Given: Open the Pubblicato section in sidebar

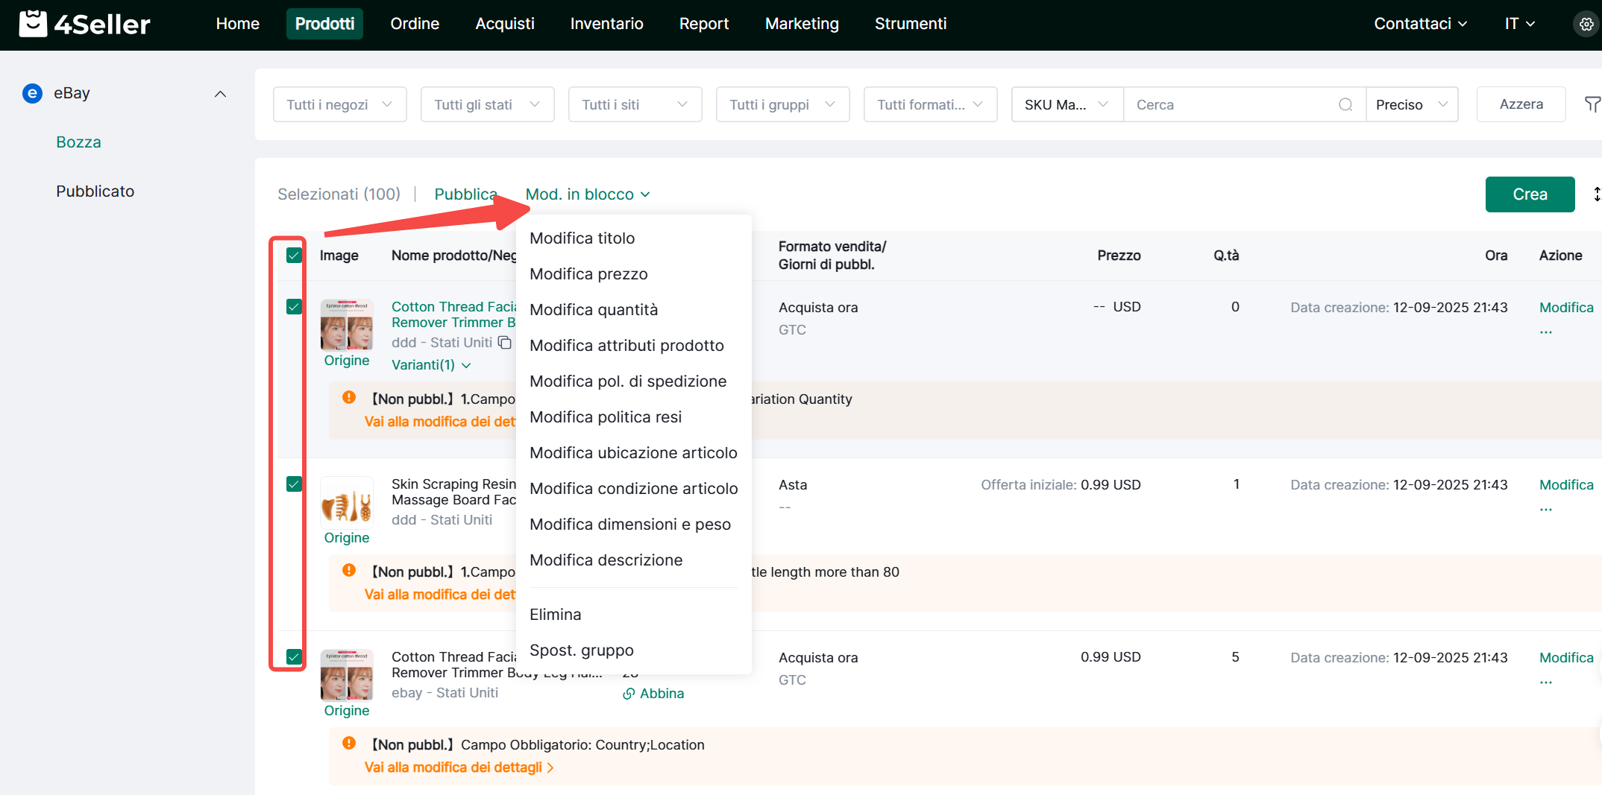Looking at the screenshot, I should coord(95,191).
